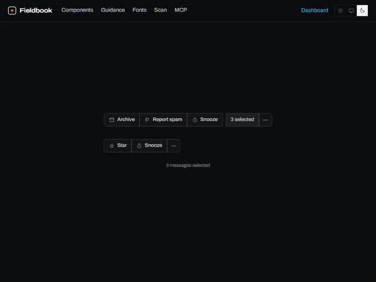
Task: Click the 3 selected button
Action: tap(242, 120)
